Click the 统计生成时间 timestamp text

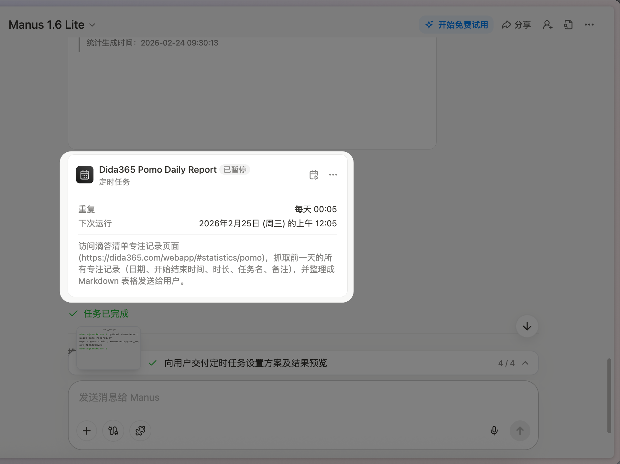pyautogui.click(x=152, y=43)
